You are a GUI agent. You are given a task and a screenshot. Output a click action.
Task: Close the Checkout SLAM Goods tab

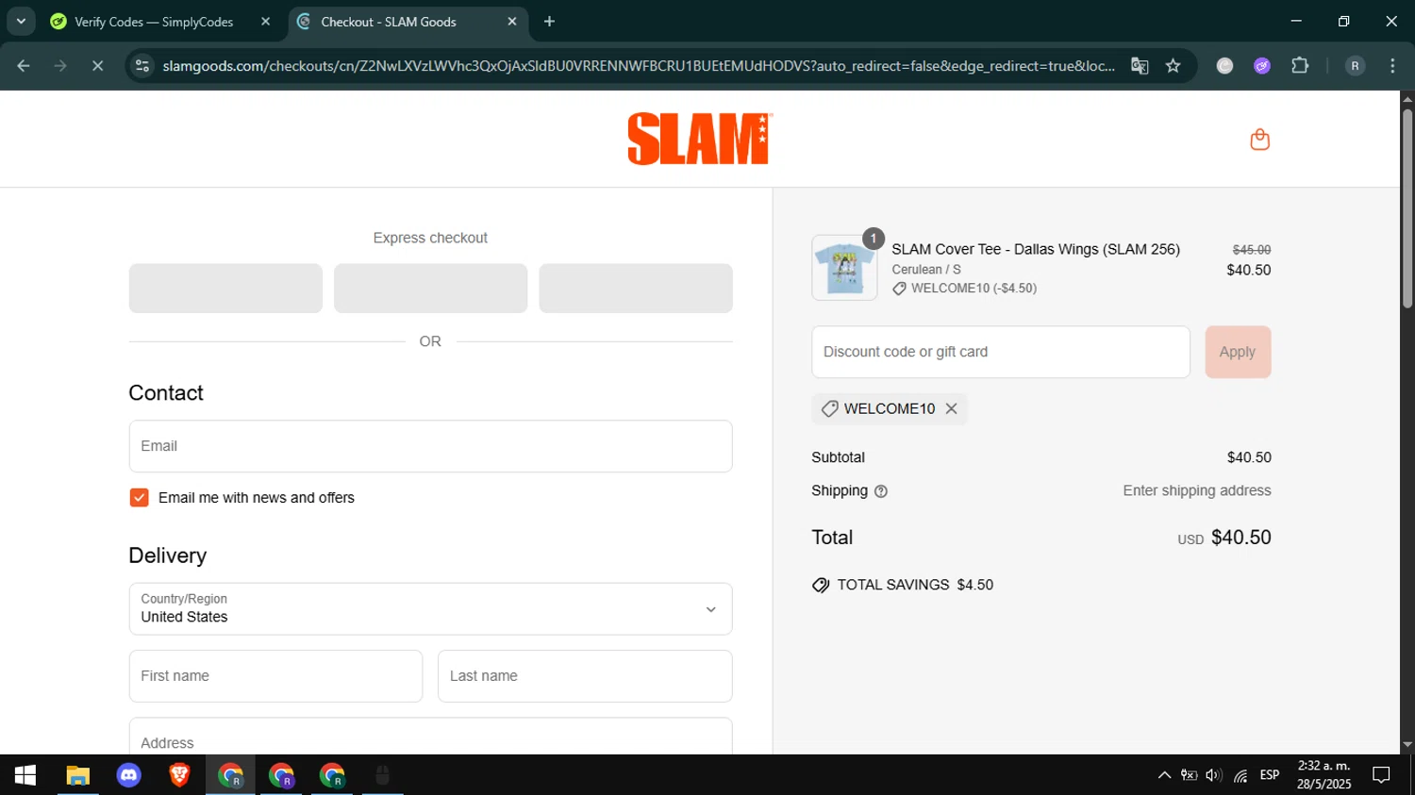[512, 21]
